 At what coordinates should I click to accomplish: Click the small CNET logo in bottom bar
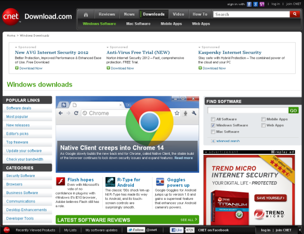click(7, 230)
